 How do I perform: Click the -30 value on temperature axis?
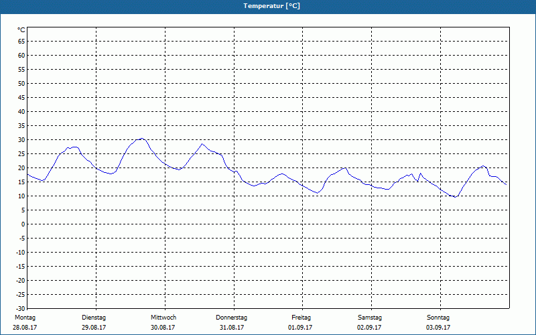point(21,309)
